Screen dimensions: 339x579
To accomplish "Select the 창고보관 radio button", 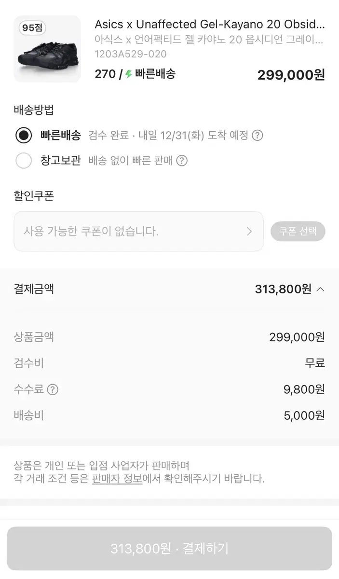I will tap(24, 161).
